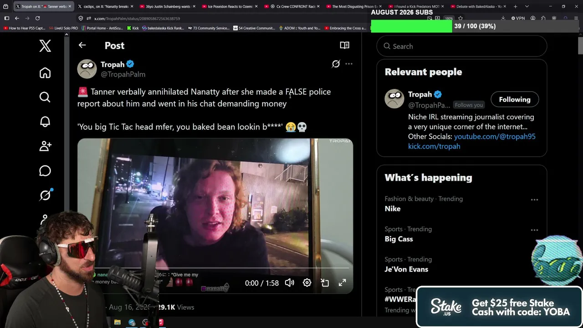Go back using the Post back arrow

coord(82,45)
